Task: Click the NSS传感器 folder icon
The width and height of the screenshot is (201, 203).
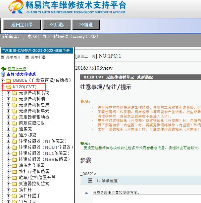Action: coord(14,160)
